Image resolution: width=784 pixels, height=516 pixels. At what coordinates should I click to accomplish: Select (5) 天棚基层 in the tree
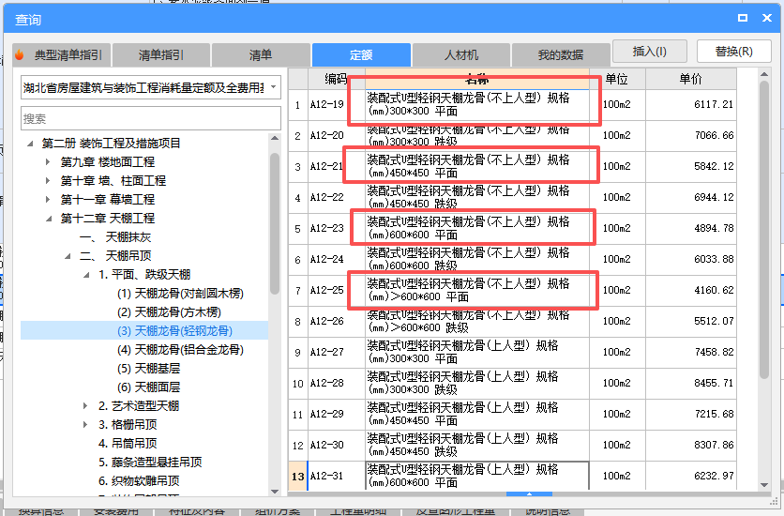148,369
